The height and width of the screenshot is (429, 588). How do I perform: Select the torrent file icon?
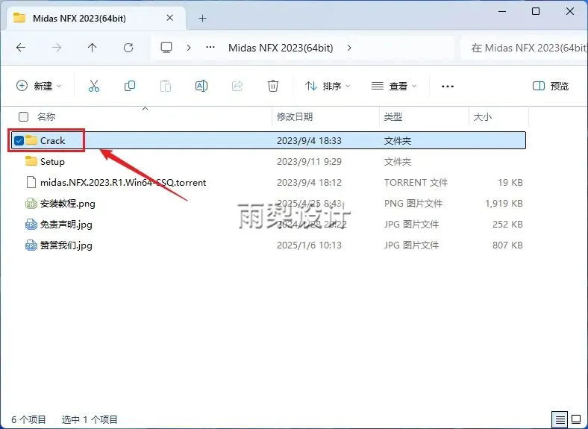(x=31, y=182)
